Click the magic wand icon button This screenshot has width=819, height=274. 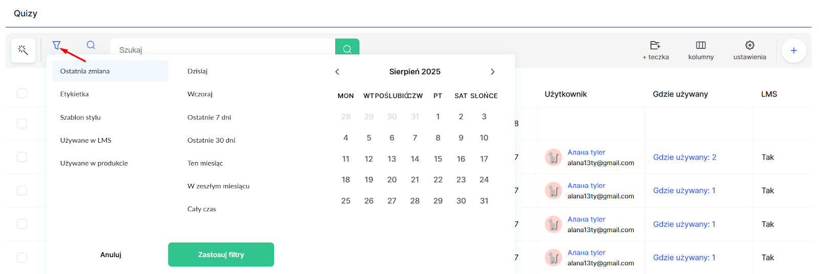coord(23,50)
